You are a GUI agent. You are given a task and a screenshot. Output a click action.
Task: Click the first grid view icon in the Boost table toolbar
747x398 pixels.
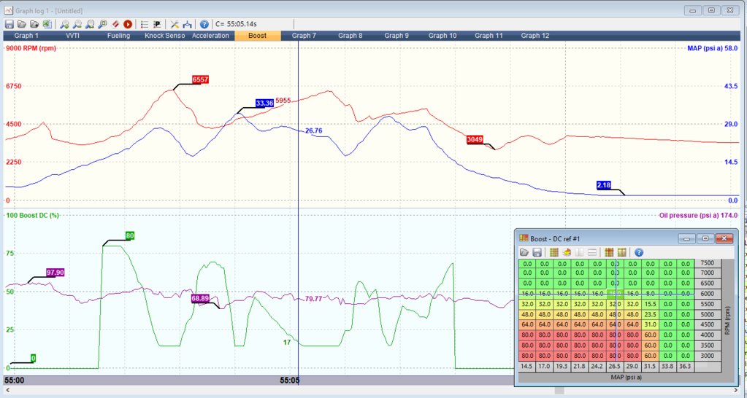point(553,252)
